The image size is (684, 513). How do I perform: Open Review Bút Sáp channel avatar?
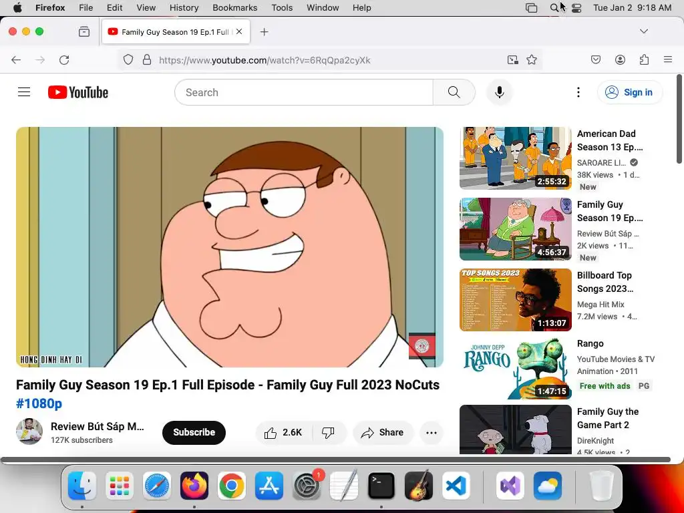(29, 432)
